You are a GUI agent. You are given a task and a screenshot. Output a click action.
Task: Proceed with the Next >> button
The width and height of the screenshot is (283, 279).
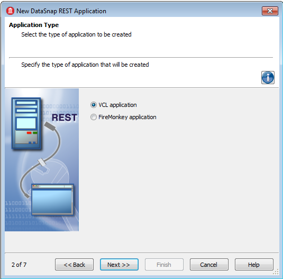click(119, 264)
